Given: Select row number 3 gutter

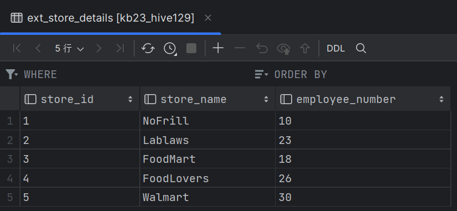Looking at the screenshot, I should tap(10, 159).
